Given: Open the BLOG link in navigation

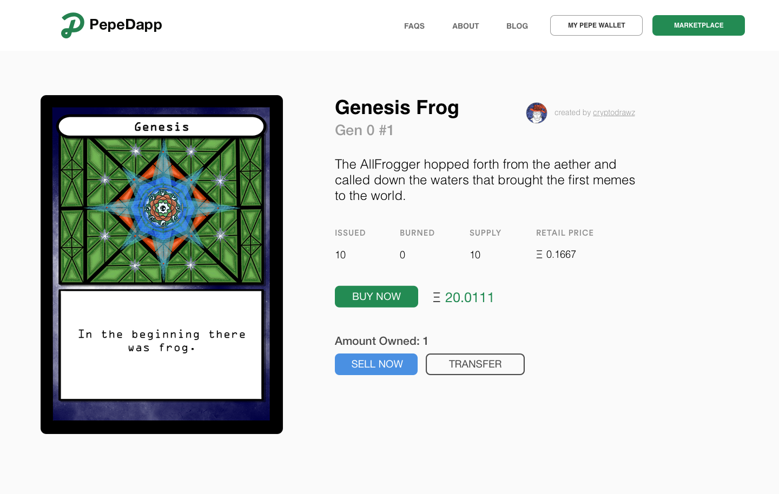Looking at the screenshot, I should pyautogui.click(x=517, y=26).
